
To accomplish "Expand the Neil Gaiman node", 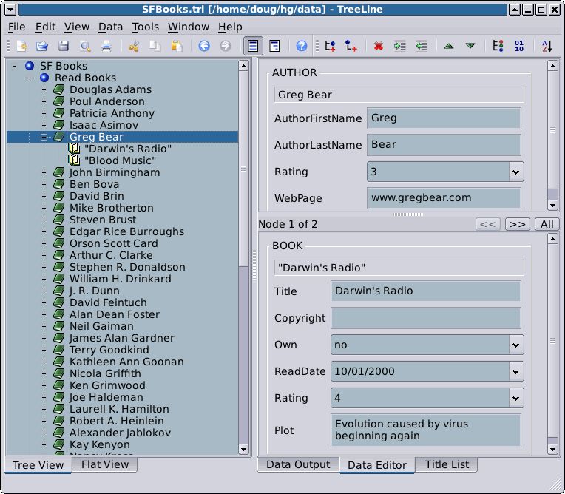I will coord(44,326).
